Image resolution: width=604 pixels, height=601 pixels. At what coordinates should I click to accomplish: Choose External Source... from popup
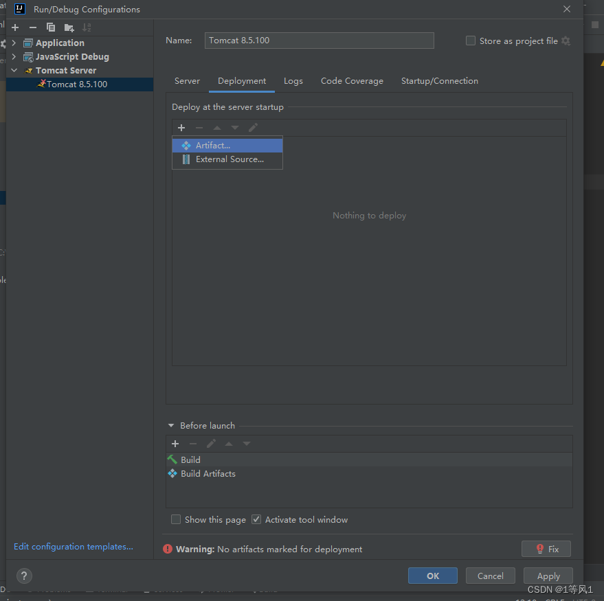pos(227,159)
